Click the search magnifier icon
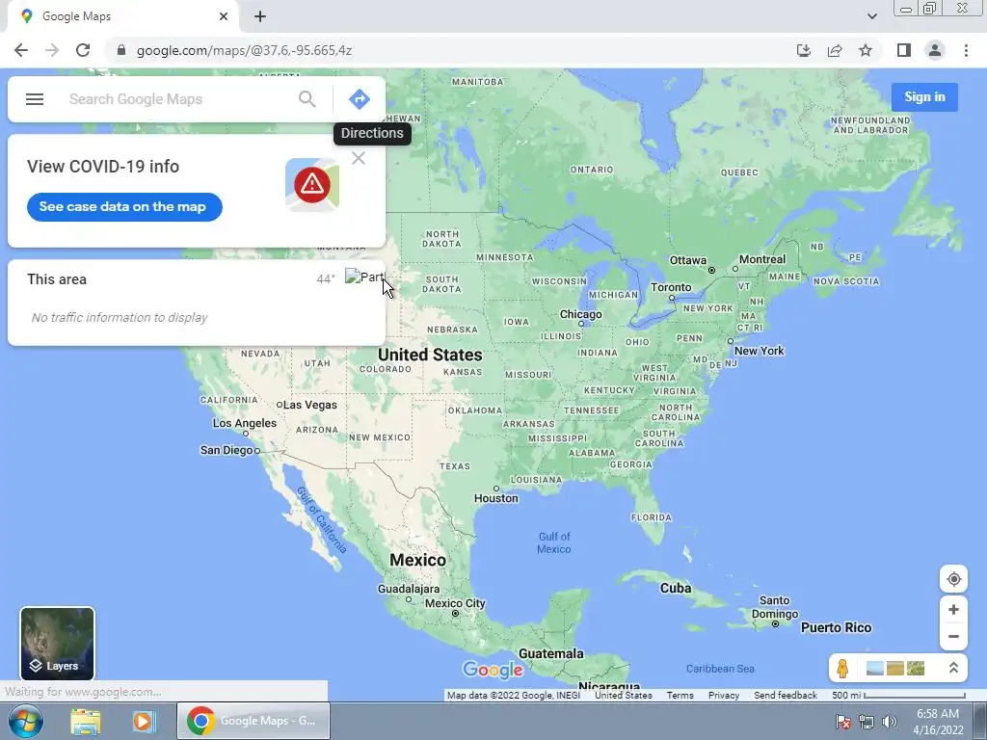The height and width of the screenshot is (740, 987). click(x=307, y=99)
